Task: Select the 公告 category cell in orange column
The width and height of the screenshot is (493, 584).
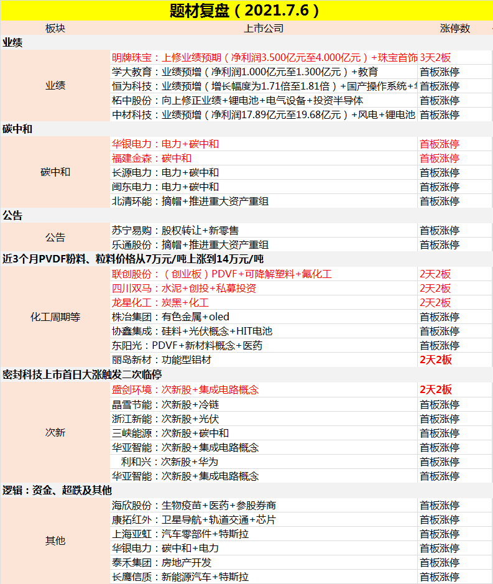Action: point(55,238)
